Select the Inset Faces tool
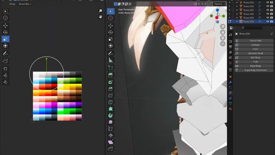The image size is (275, 155). (x=110, y=82)
